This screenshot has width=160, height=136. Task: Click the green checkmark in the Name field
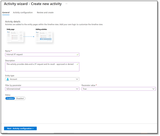pyautogui.click(x=77, y=55)
